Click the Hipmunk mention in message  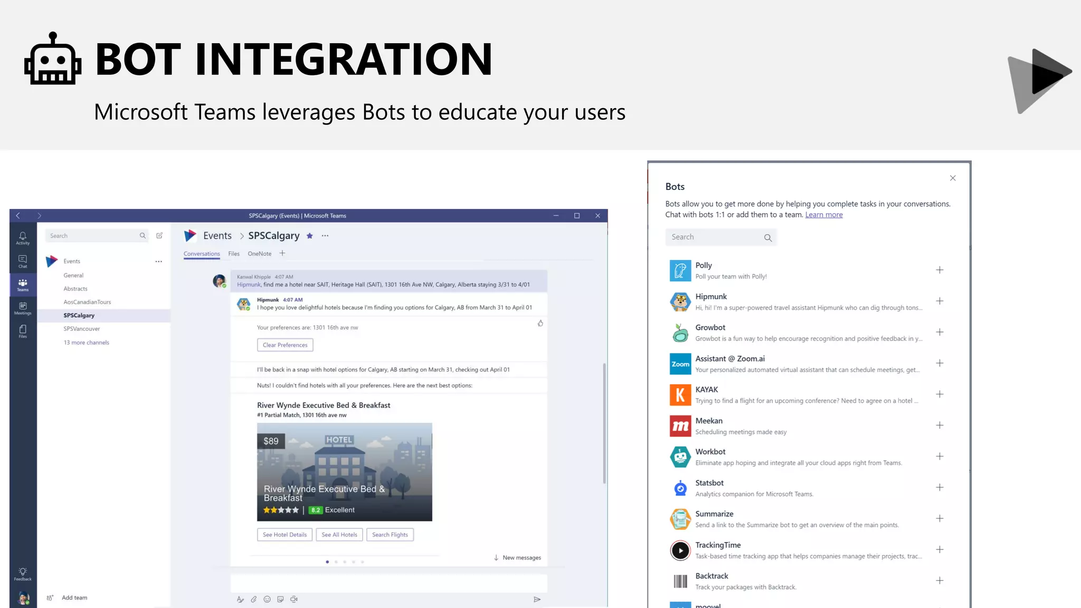click(249, 284)
